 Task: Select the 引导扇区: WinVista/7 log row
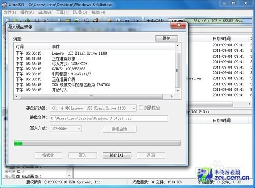tap(94, 74)
